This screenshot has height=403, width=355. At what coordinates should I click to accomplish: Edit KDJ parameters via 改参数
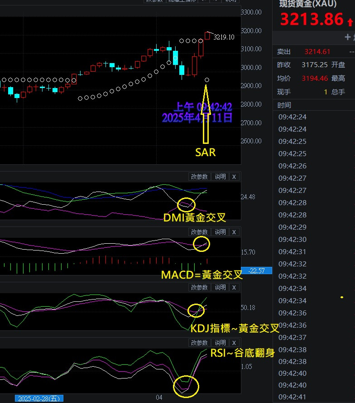199,287
